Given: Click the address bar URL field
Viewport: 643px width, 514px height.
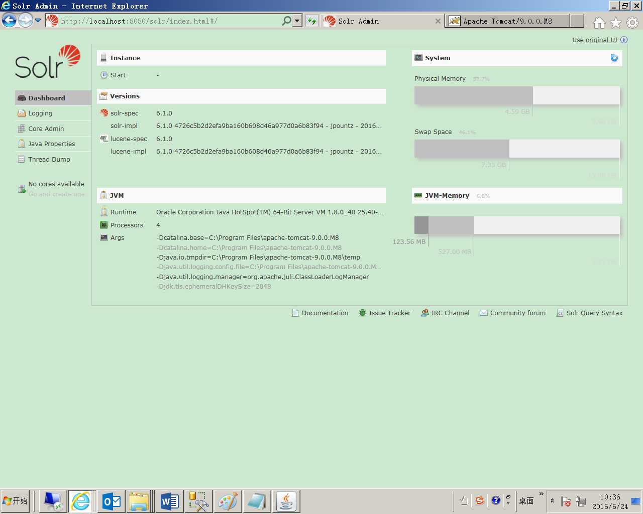Looking at the screenshot, I should [x=163, y=21].
